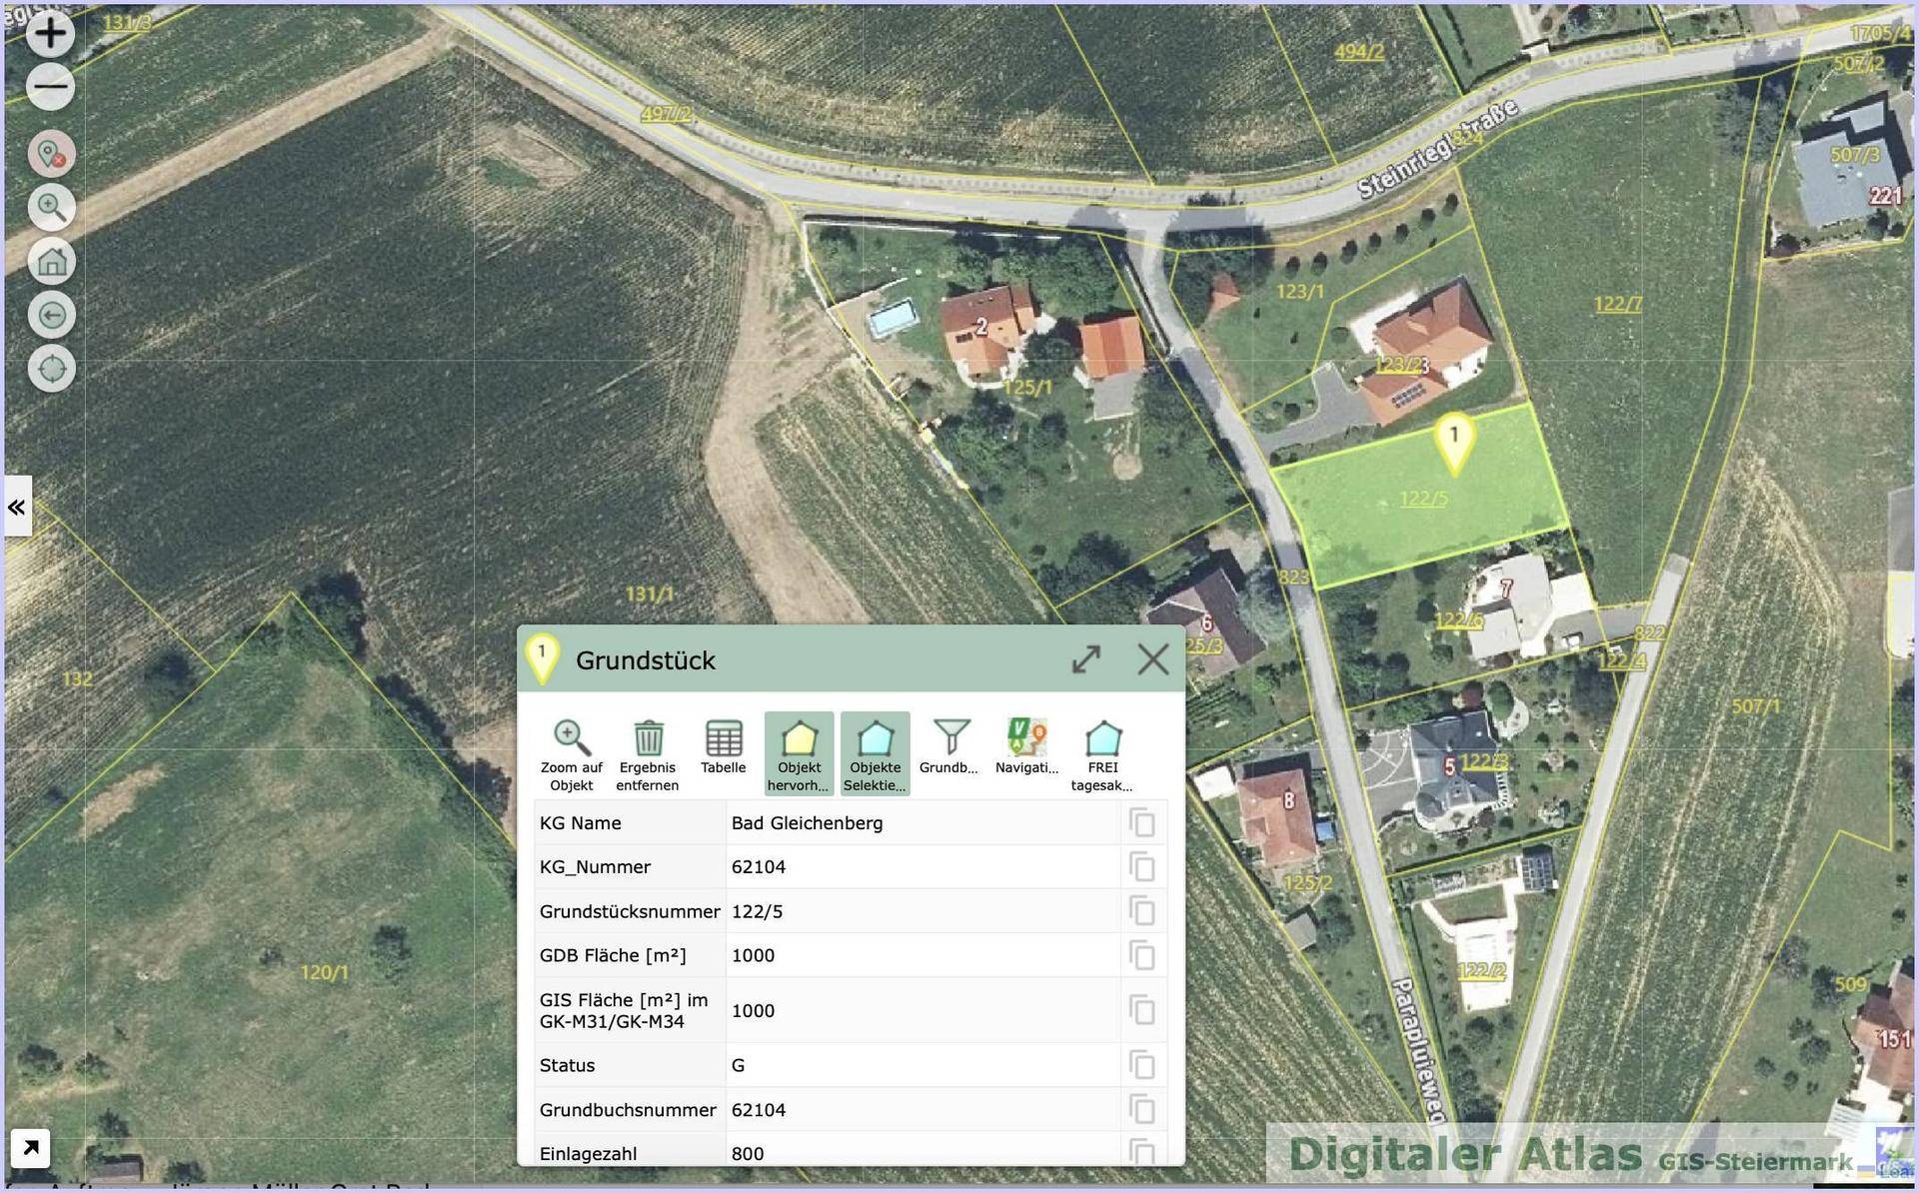Click parcel label 122/7 on map
1919x1193 pixels.
point(1617,303)
